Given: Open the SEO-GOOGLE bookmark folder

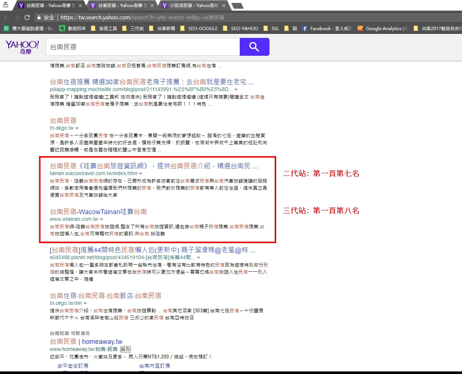Looking at the screenshot, I should tap(199, 28).
